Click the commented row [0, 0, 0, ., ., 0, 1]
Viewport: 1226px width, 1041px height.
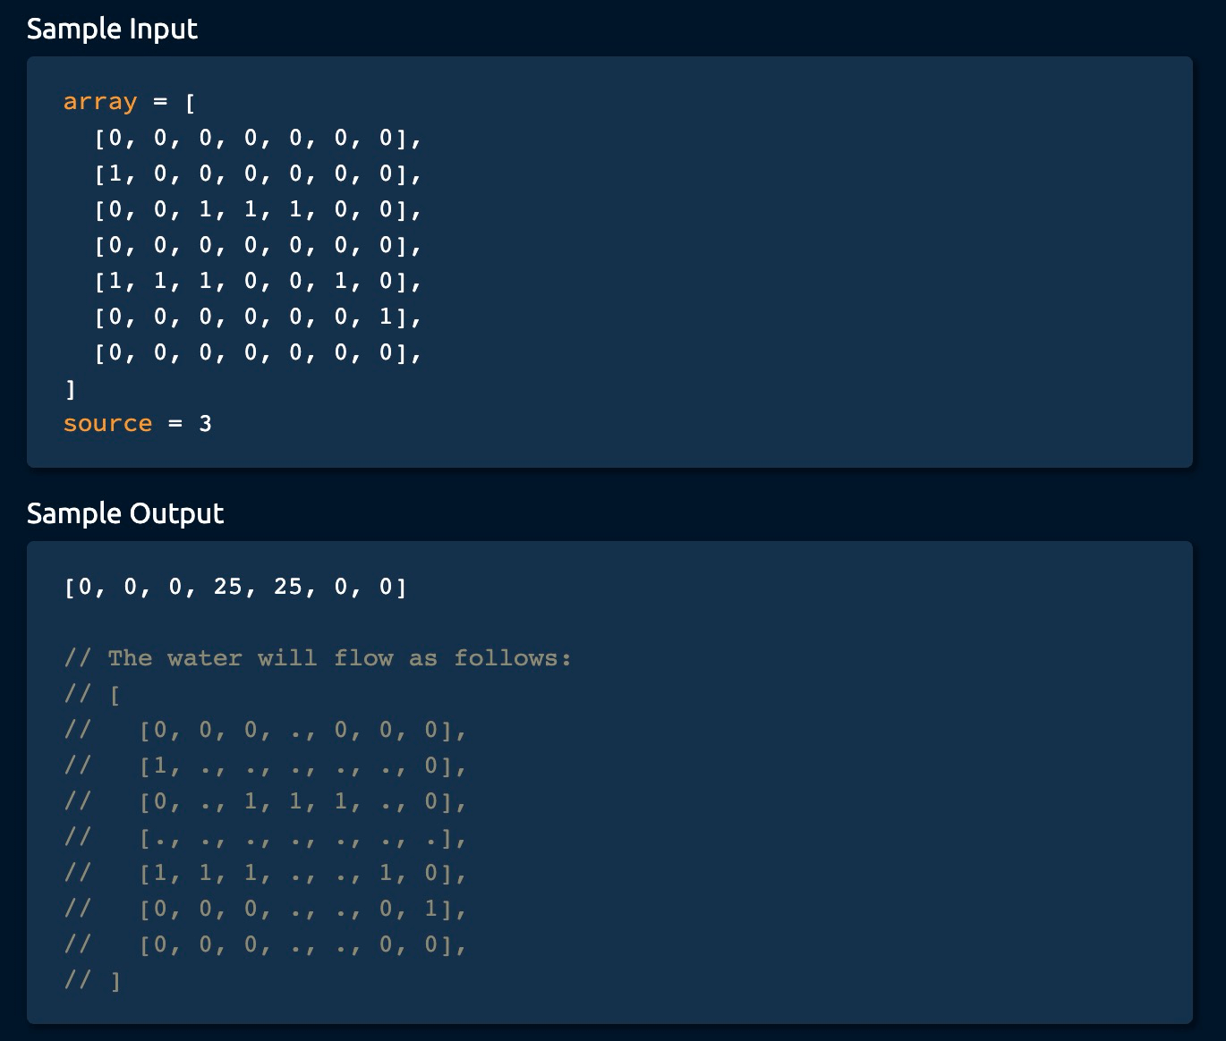pyautogui.click(x=302, y=909)
